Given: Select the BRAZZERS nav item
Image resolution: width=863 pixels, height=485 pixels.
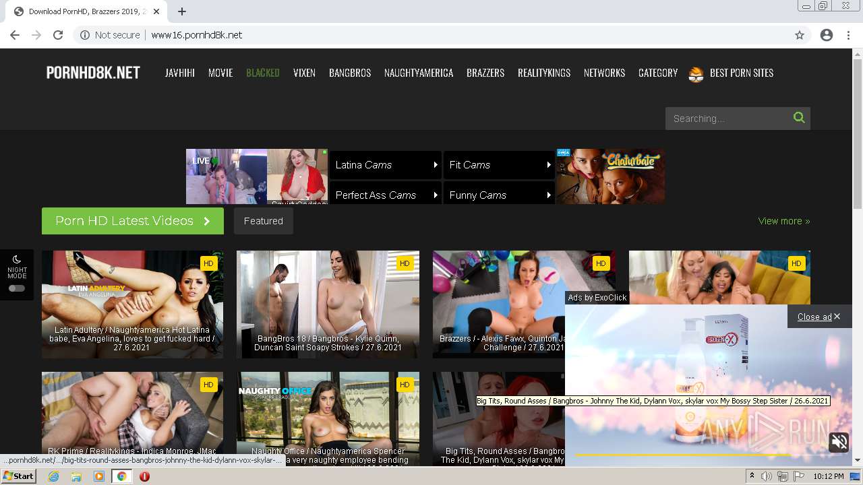Looking at the screenshot, I should [485, 73].
